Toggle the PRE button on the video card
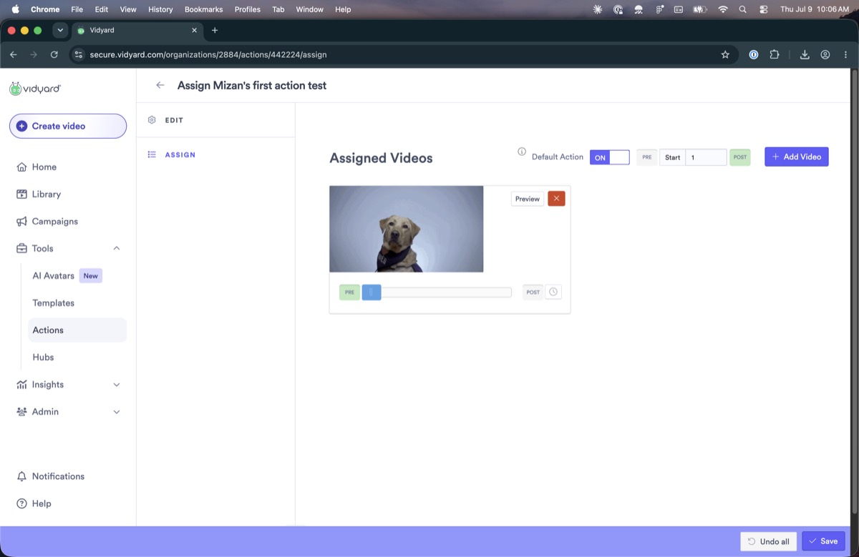Screen dimensions: 859x557 (349, 292)
